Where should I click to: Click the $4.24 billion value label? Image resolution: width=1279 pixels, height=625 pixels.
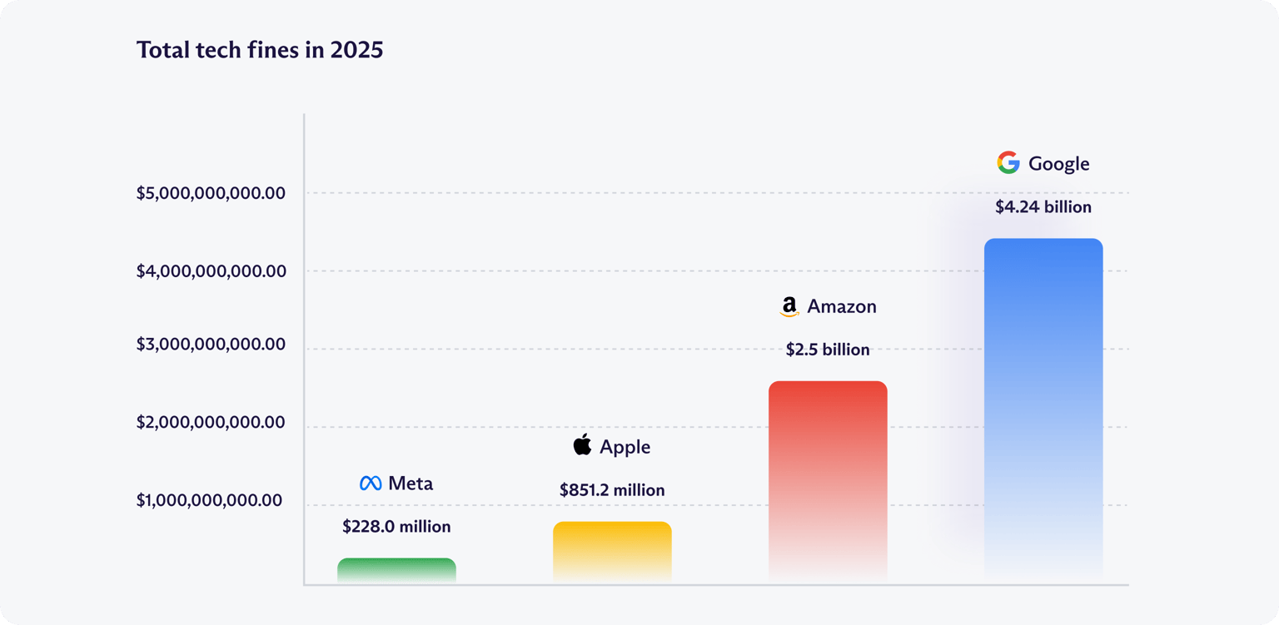pyautogui.click(x=1043, y=207)
